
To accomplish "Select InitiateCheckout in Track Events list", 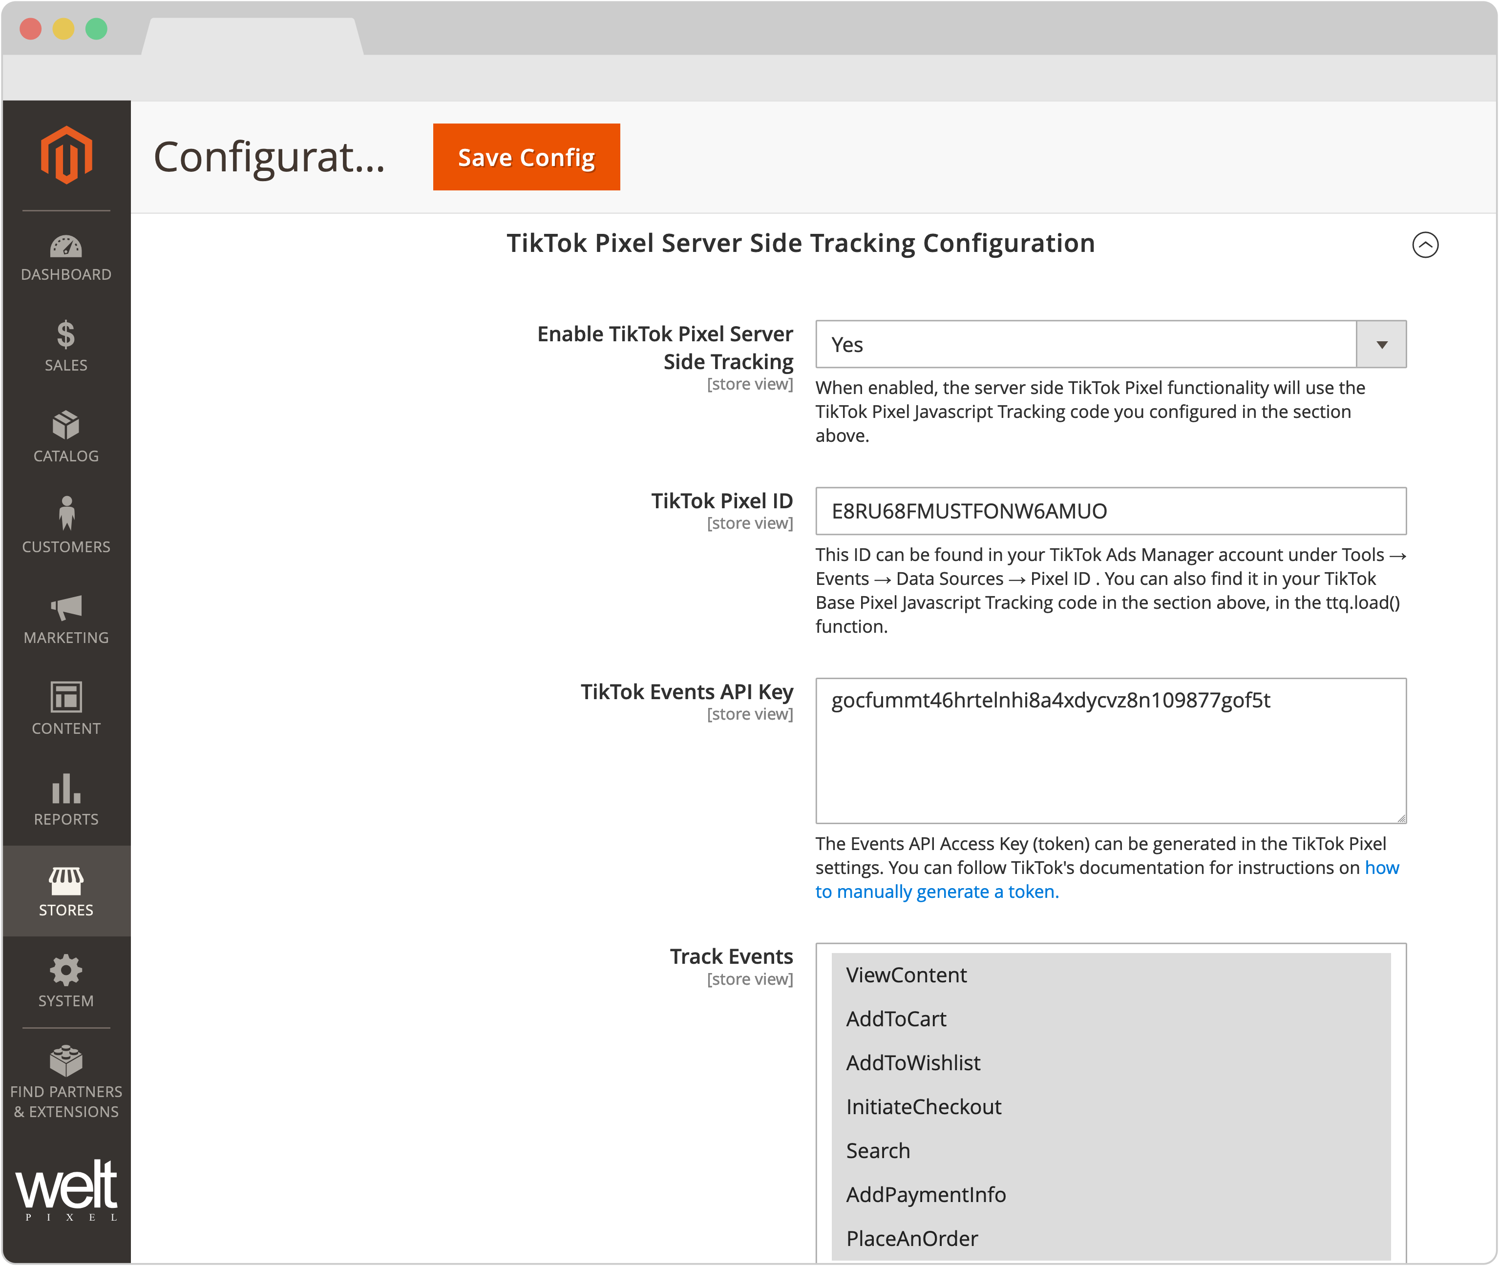I will click(x=923, y=1107).
